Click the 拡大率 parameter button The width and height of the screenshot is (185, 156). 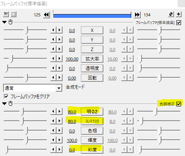92,59
